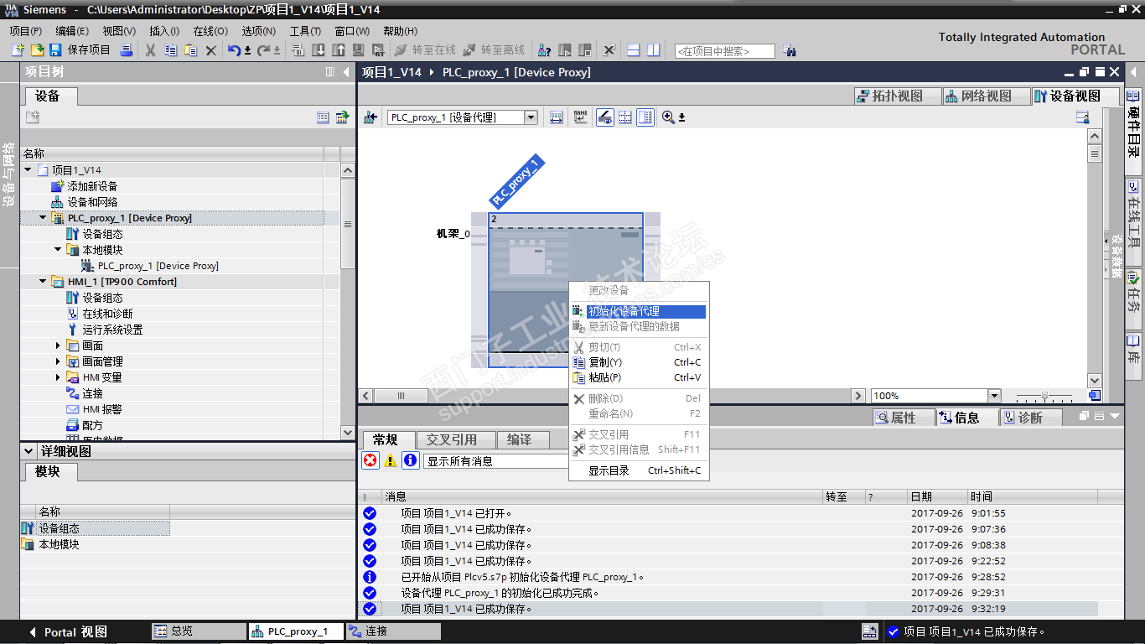Screen dimensions: 1145x644
Task: Switch to the 拓扑视图 tab
Action: click(898, 96)
